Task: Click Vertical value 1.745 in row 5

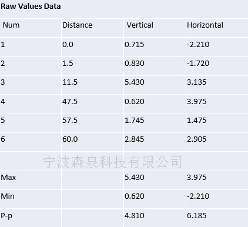Action: [x=135, y=120]
